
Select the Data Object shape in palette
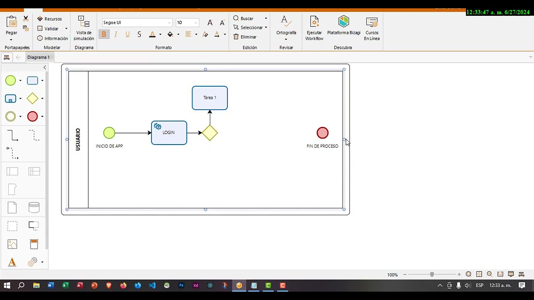point(12,207)
